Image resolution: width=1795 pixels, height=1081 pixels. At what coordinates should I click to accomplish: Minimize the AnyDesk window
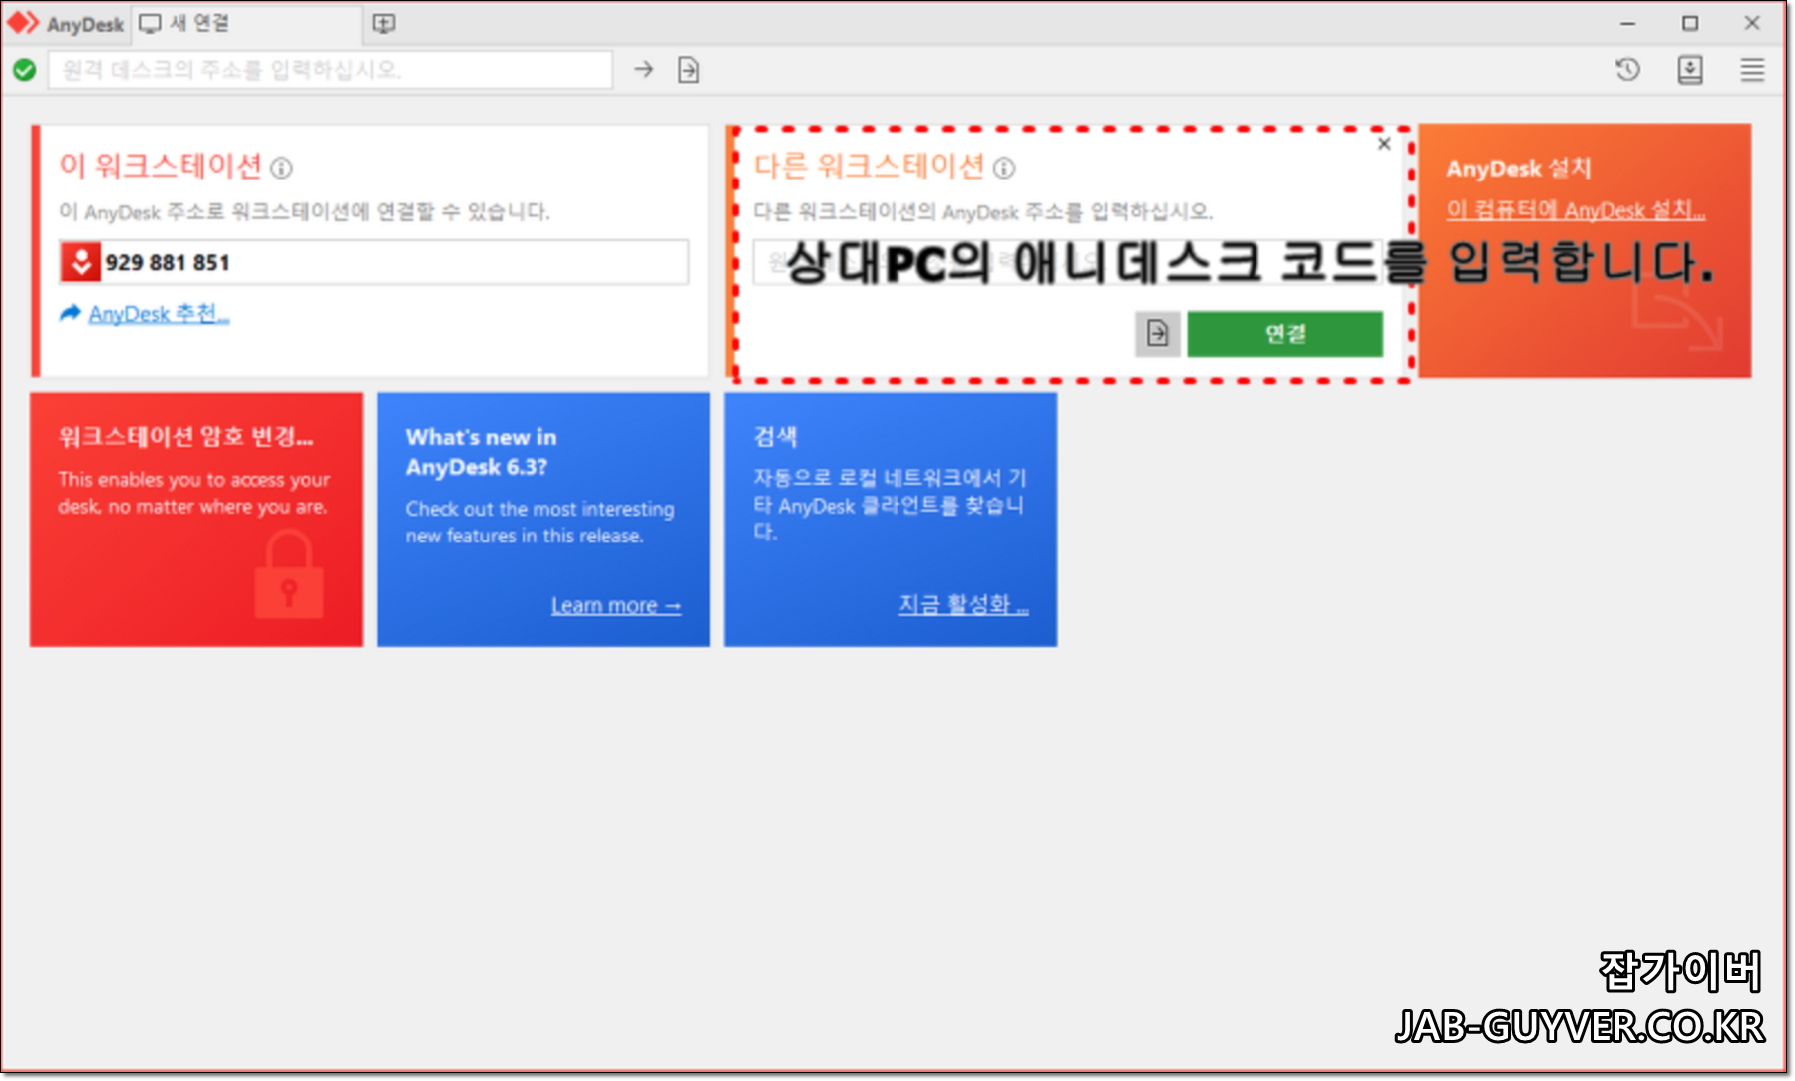[x=1628, y=23]
